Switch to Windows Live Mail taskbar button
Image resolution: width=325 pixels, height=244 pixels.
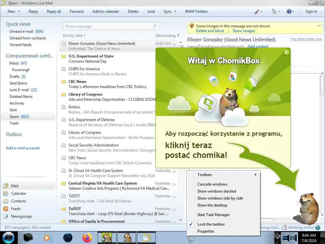point(146,238)
